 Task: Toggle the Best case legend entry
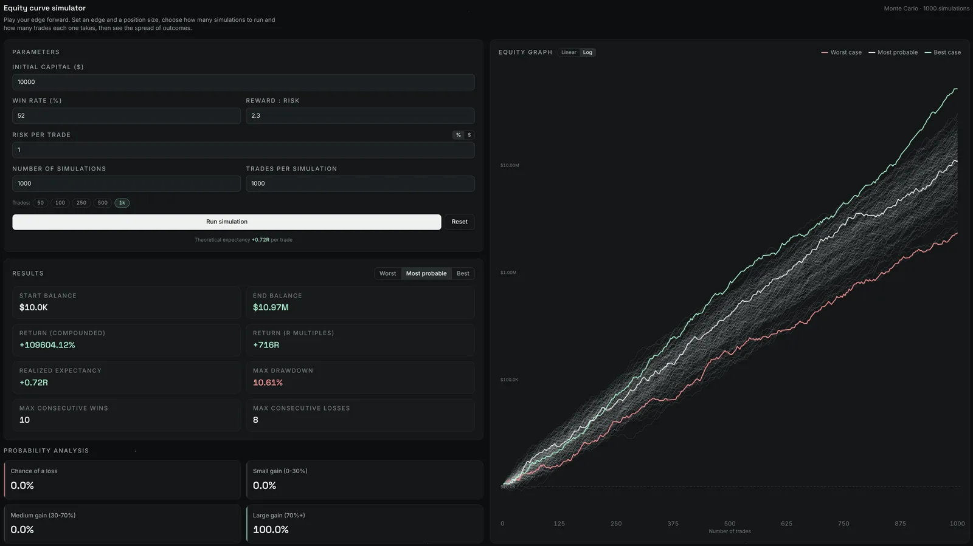(x=943, y=52)
